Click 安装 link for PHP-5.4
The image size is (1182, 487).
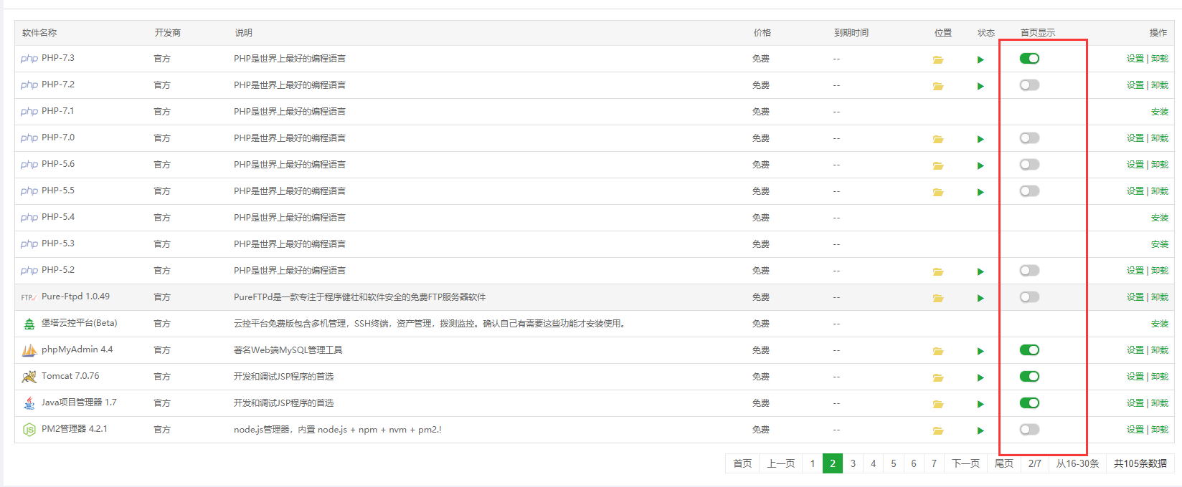1160,218
